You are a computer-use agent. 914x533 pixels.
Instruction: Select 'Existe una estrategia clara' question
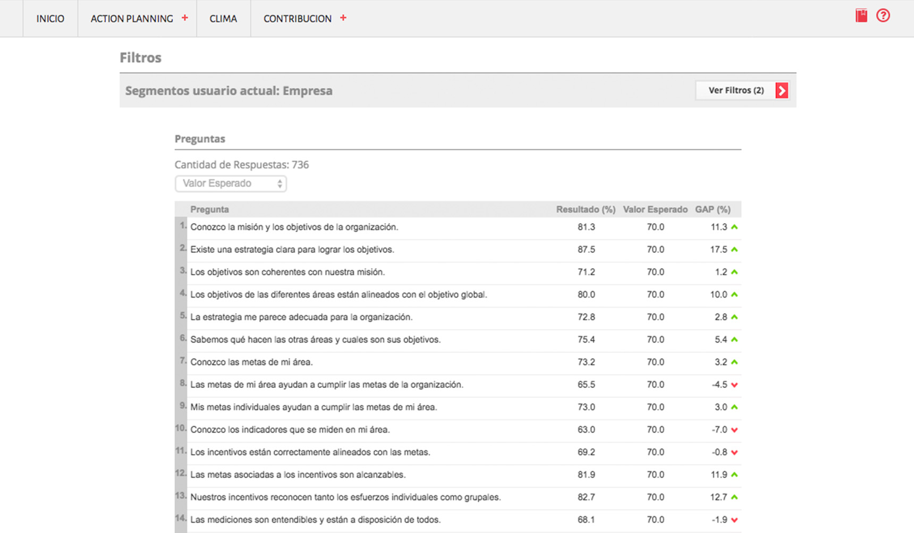click(x=292, y=249)
